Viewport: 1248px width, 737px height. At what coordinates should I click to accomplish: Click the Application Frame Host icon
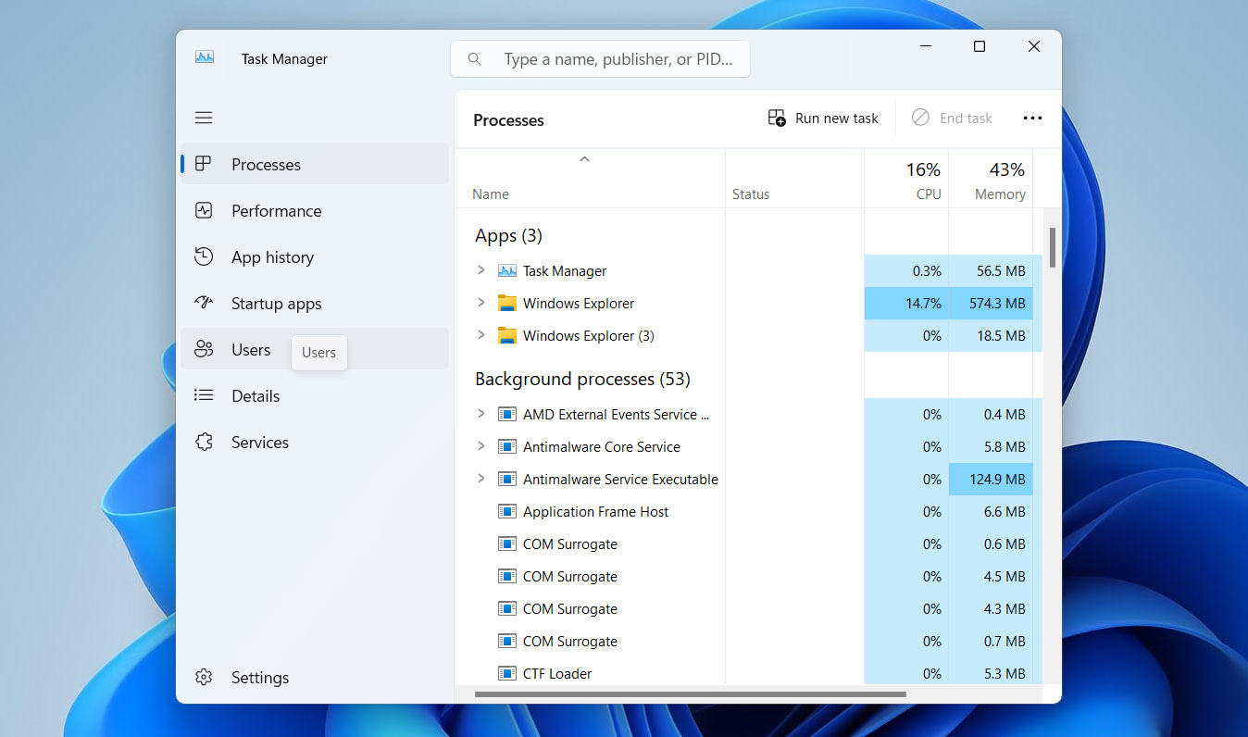click(x=506, y=511)
